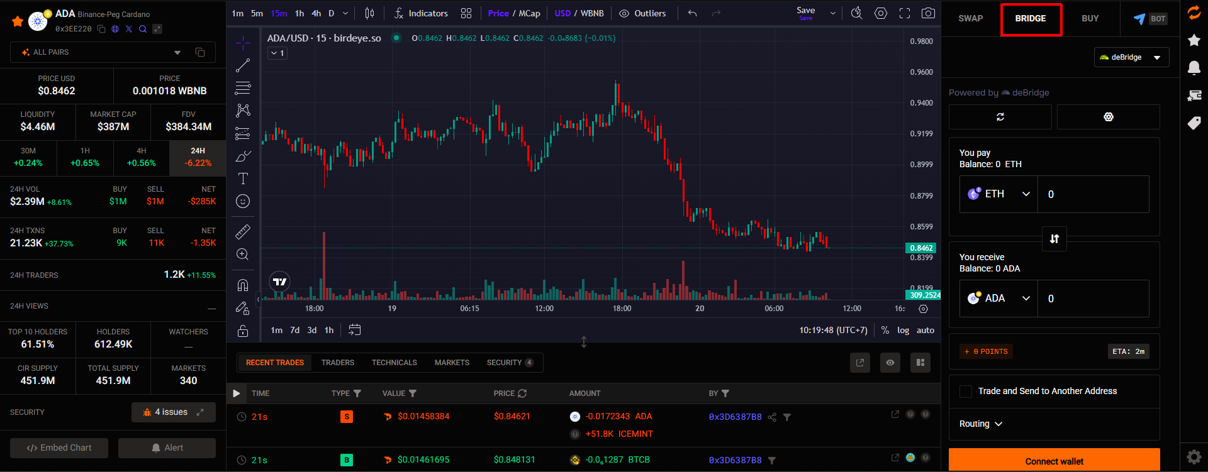Toggle log scale on the chart
The width and height of the screenshot is (1208, 472).
click(903, 330)
